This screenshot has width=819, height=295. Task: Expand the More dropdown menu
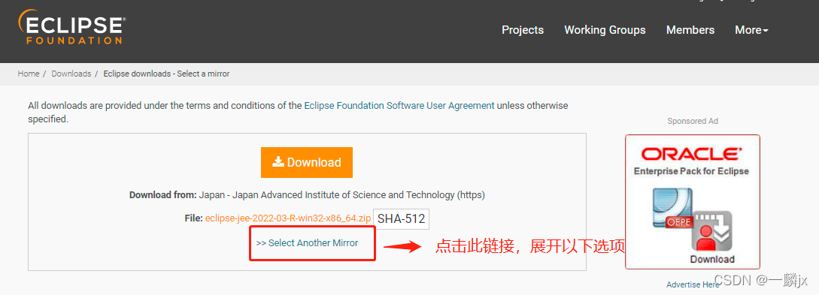751,30
